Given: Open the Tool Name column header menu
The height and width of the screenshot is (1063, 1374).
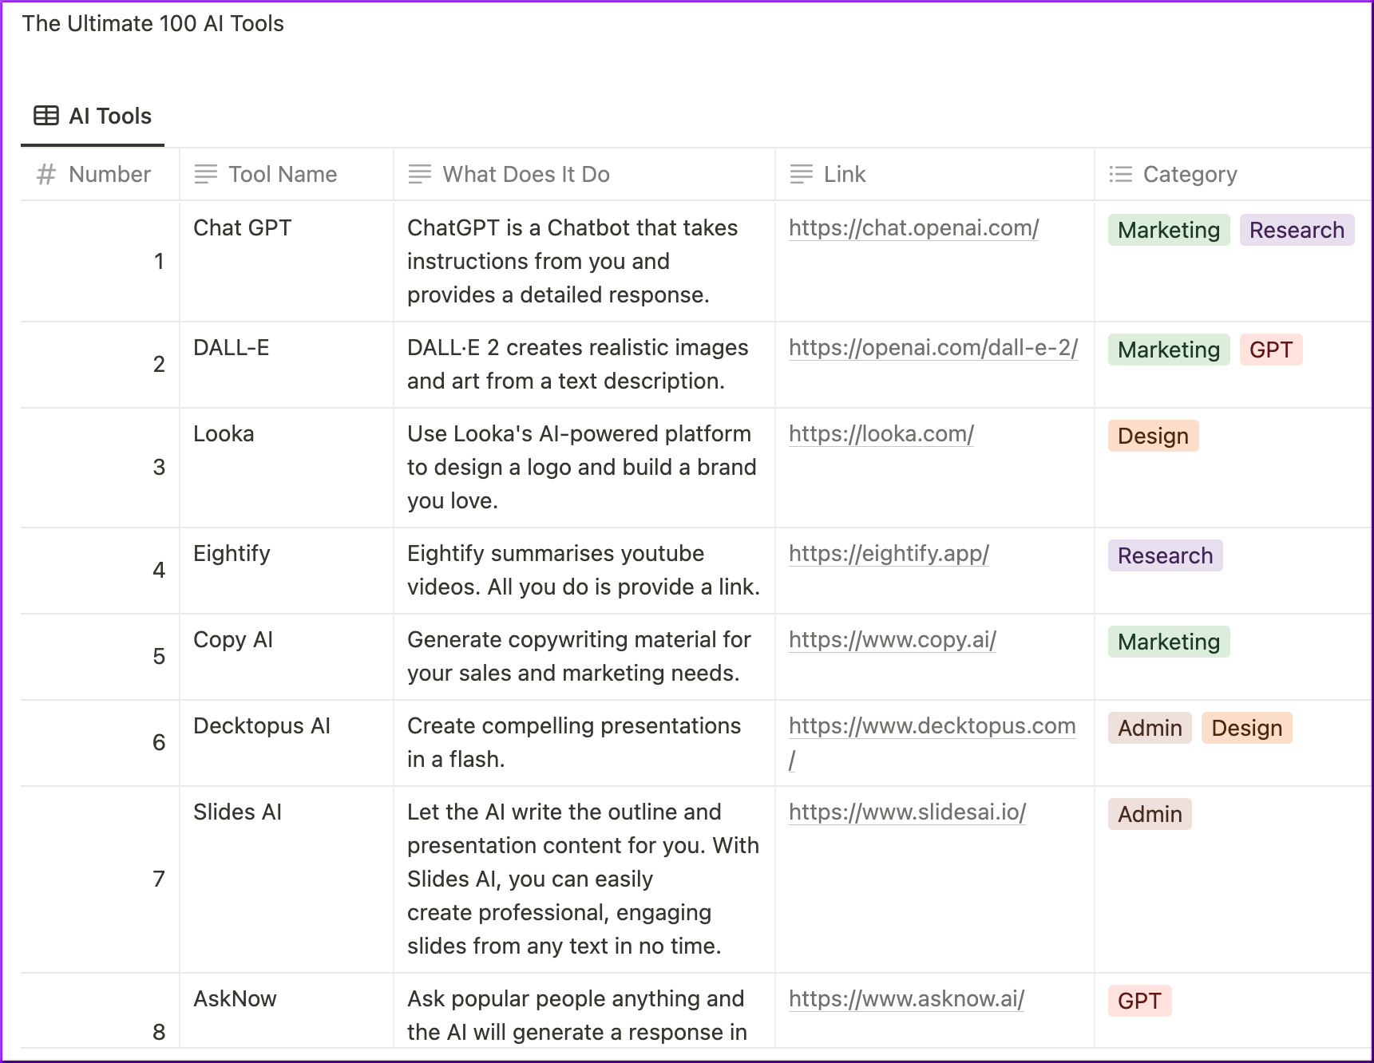Looking at the screenshot, I should [287, 174].
